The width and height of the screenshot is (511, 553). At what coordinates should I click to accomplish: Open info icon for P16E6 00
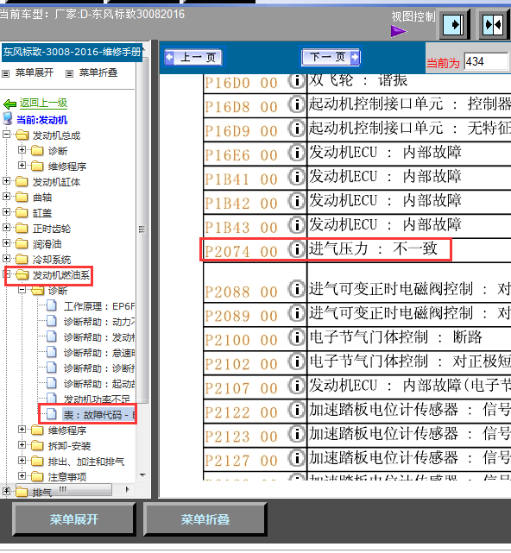(297, 153)
